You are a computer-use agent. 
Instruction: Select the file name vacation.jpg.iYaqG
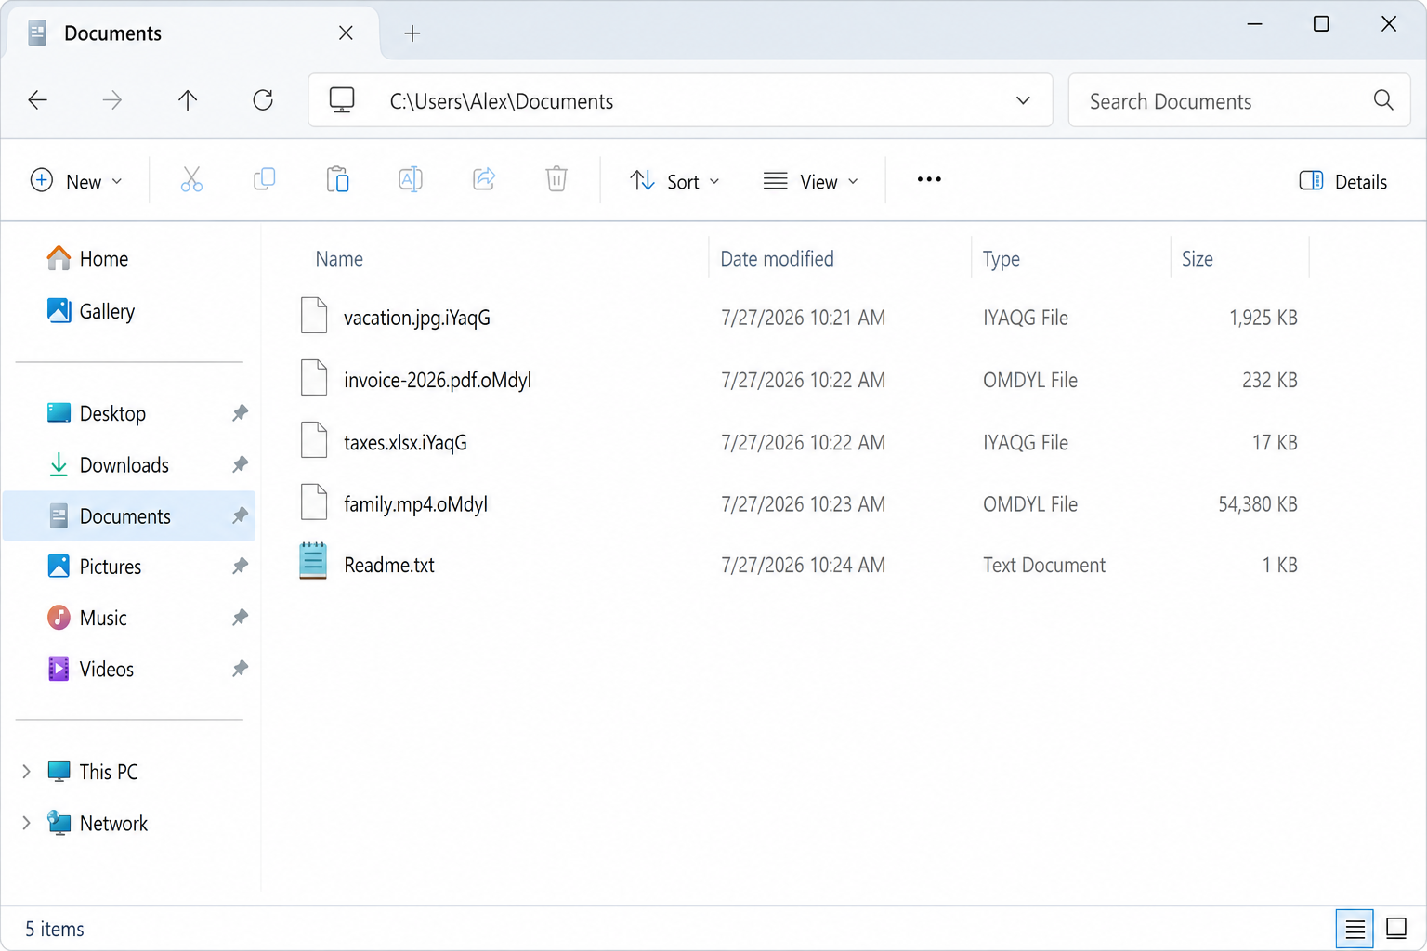(417, 318)
